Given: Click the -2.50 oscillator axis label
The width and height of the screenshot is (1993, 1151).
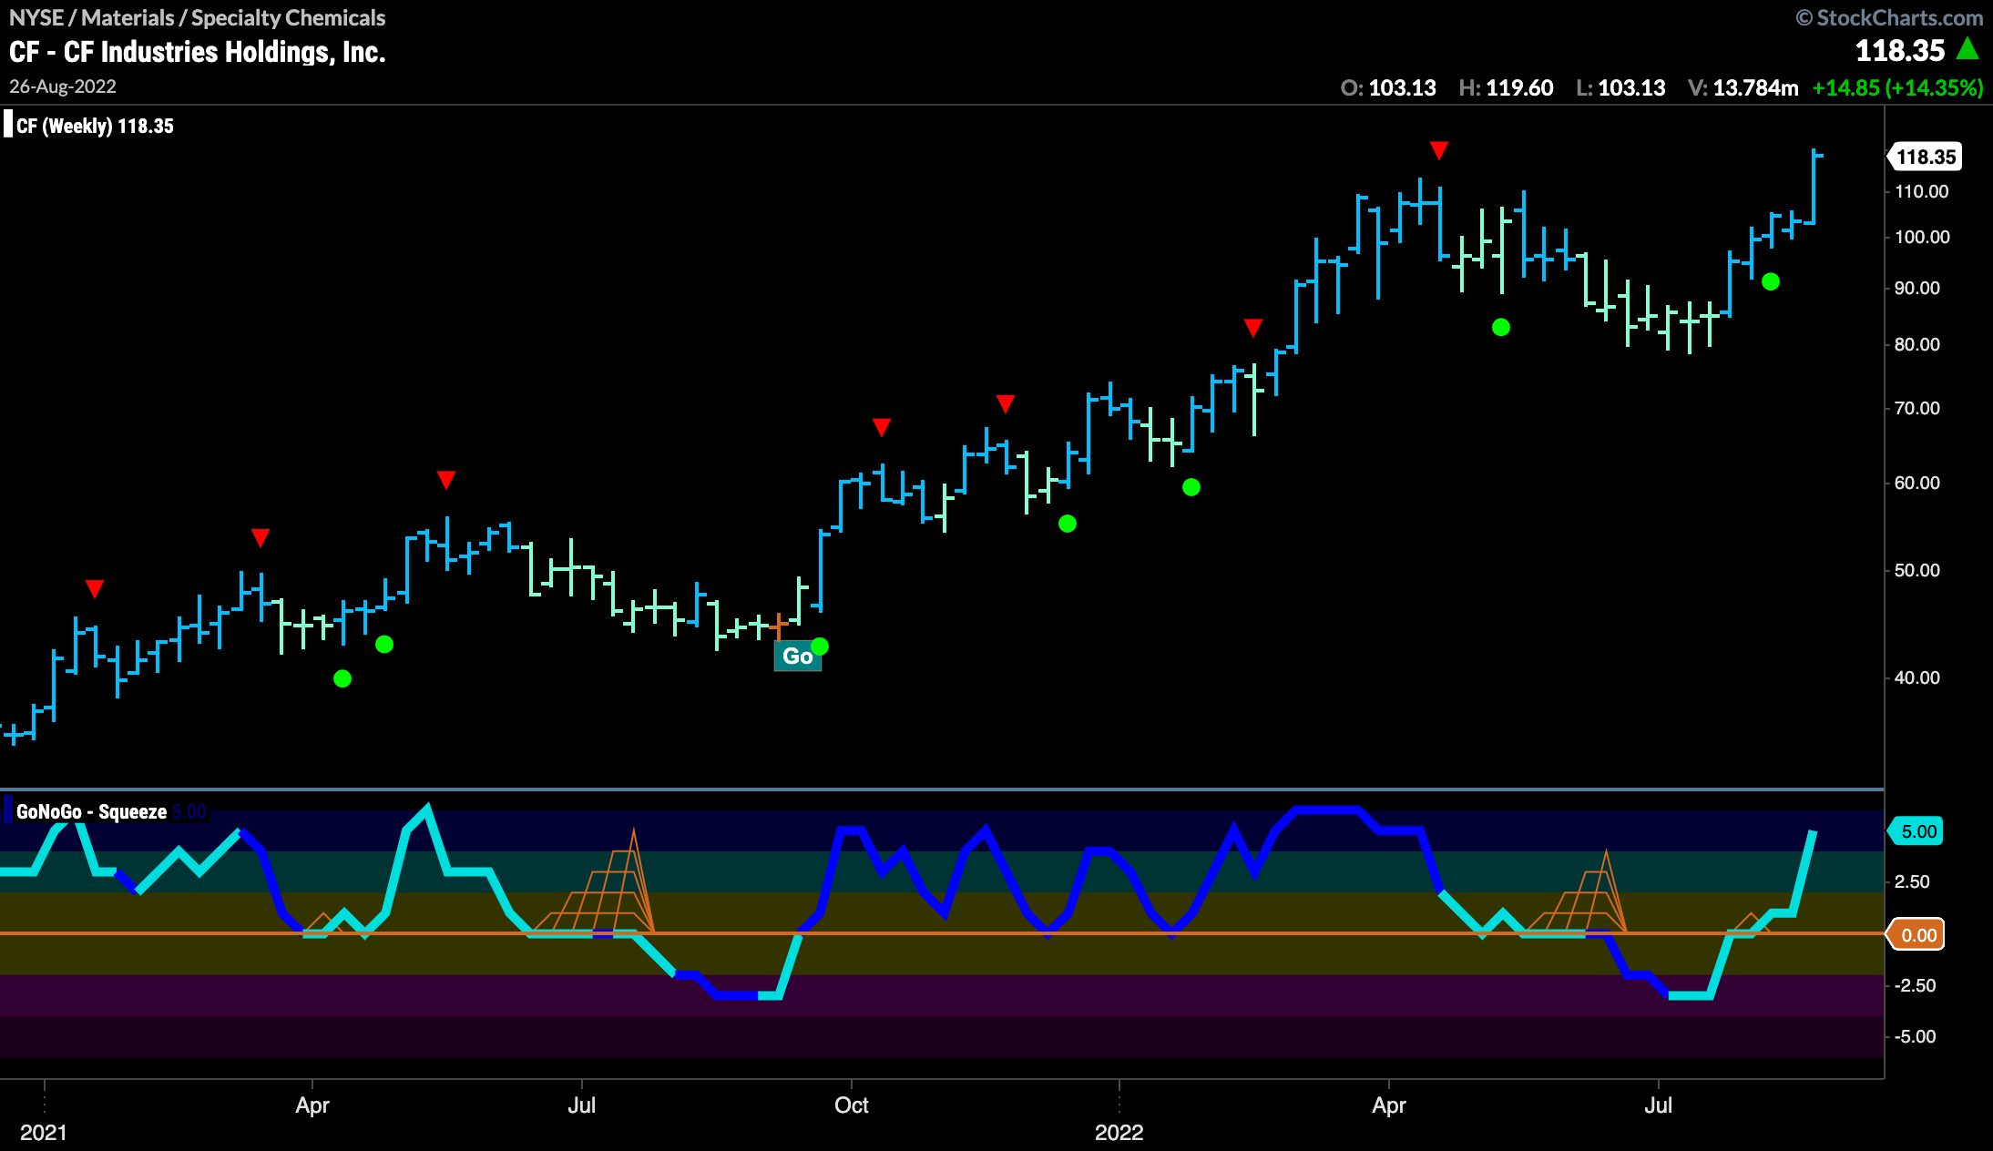Looking at the screenshot, I should (x=1915, y=986).
